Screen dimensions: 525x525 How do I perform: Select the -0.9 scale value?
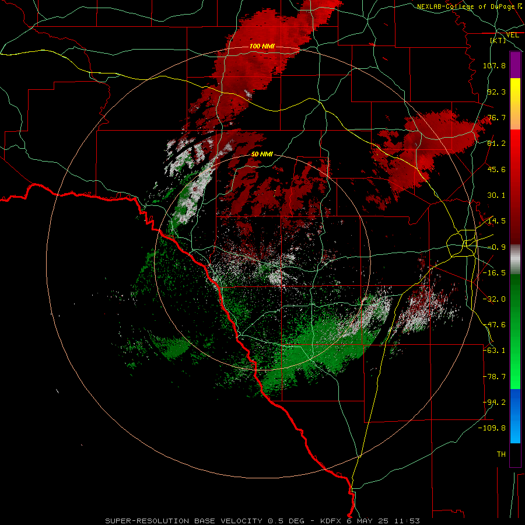(x=496, y=247)
